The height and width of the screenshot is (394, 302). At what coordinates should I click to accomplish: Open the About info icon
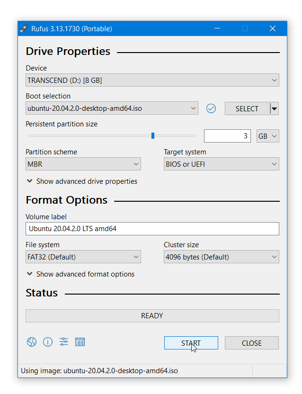[48, 342]
